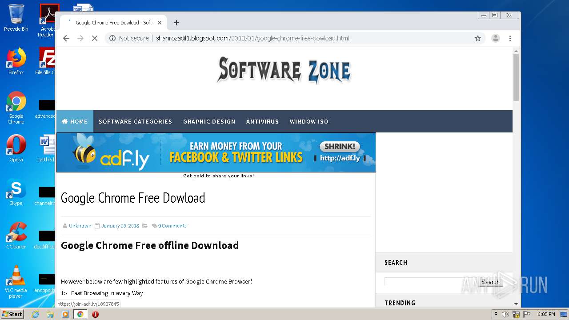Open the catthird Word document icon

pos(46,148)
